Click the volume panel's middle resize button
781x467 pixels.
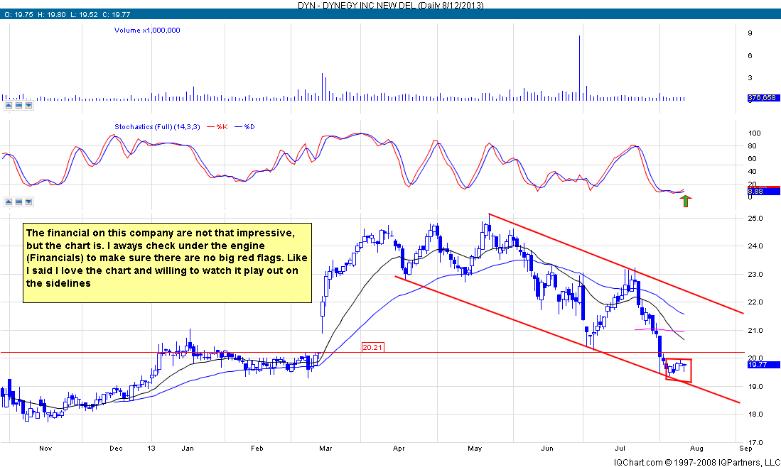point(18,105)
